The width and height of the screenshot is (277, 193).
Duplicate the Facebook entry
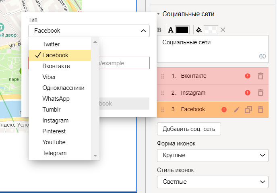[248, 110]
